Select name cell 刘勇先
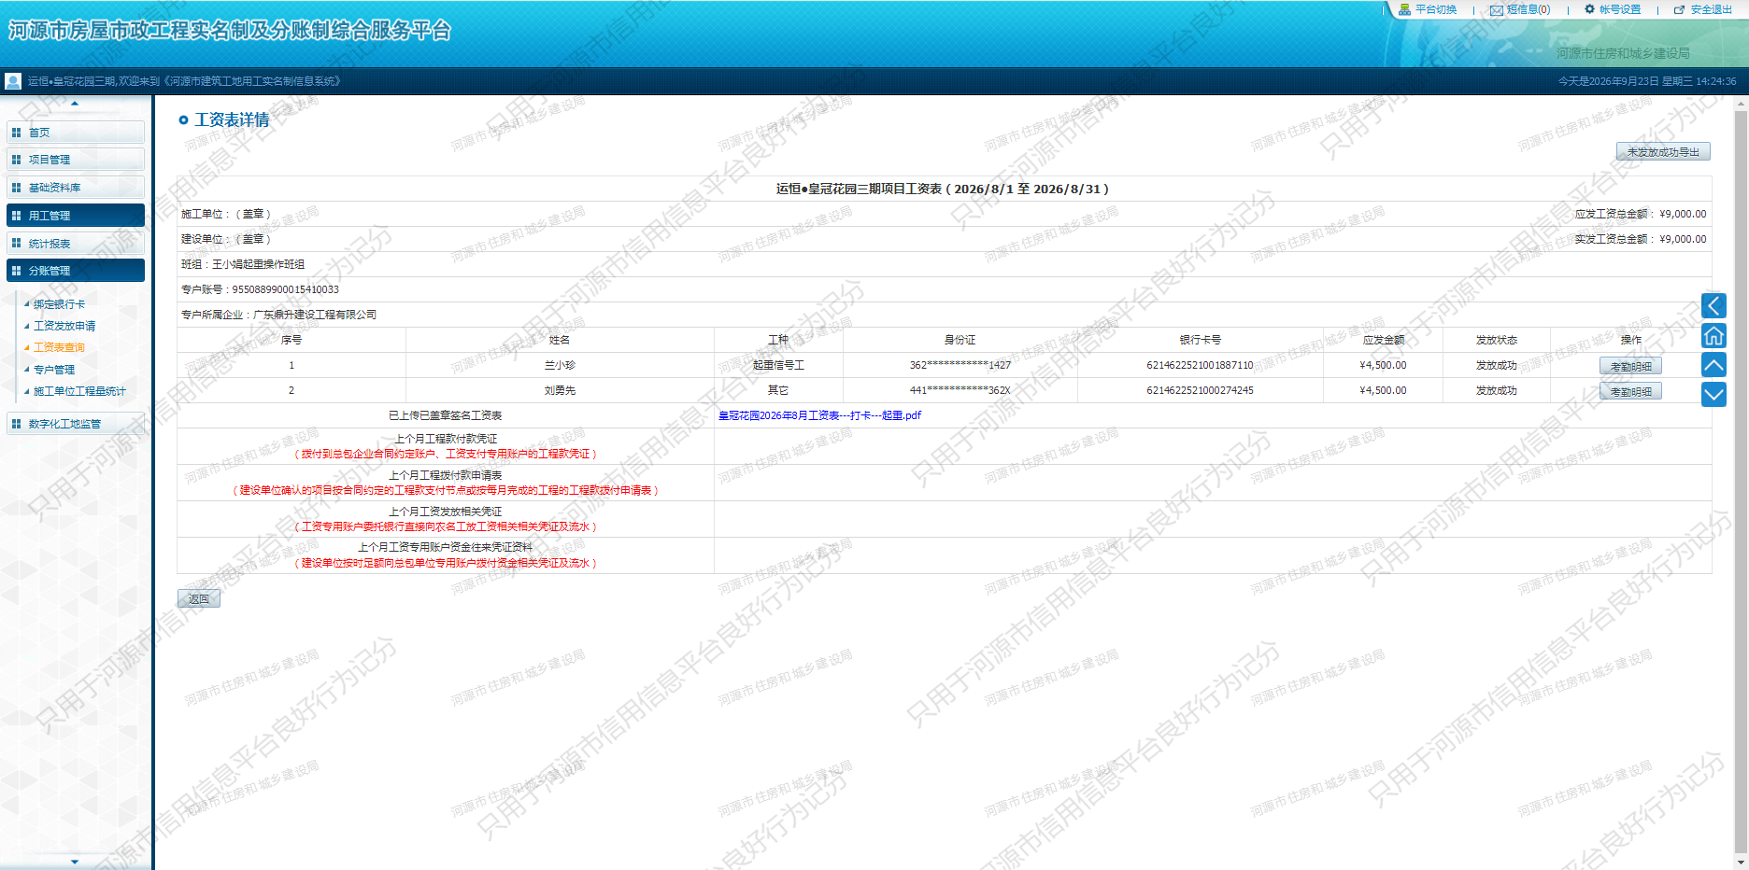The height and width of the screenshot is (870, 1749). pos(560,390)
